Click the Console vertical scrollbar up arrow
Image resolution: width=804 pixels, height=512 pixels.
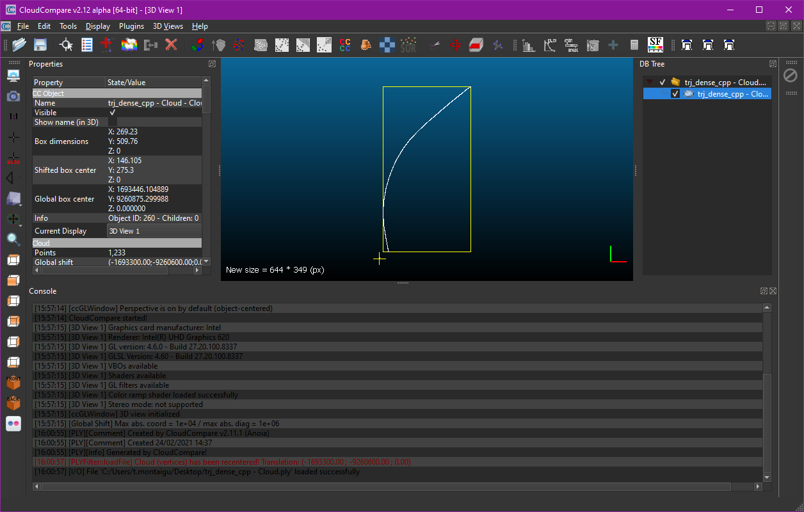[767, 308]
